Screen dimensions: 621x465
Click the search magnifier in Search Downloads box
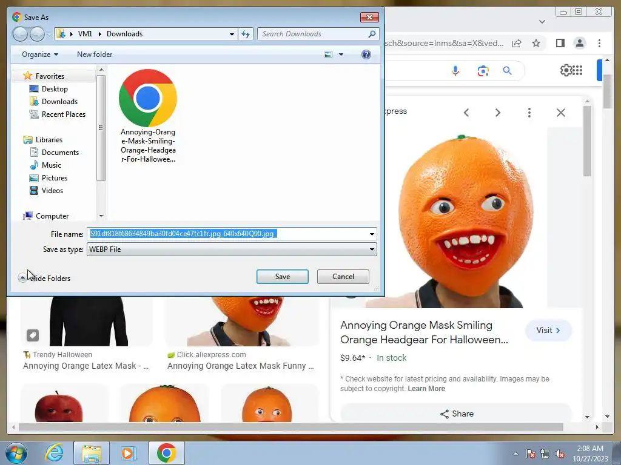[372, 34]
